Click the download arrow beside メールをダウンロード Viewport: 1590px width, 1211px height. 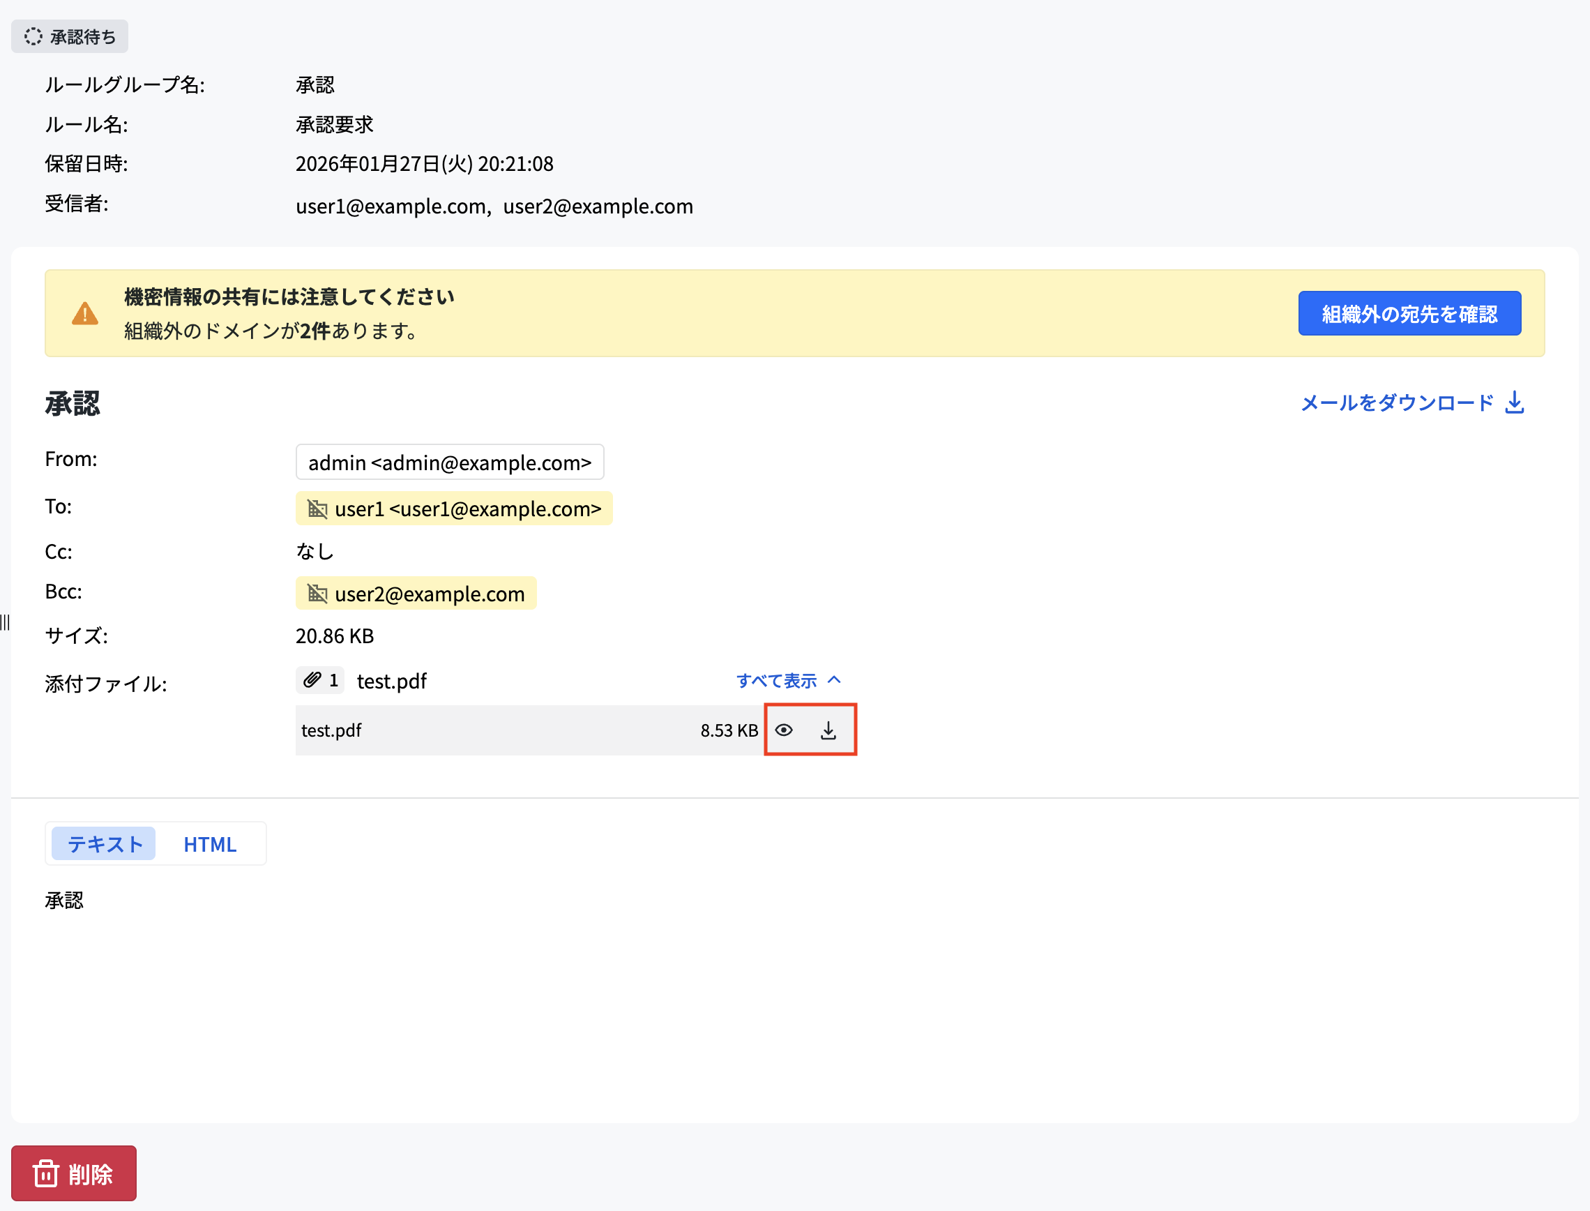click(x=1515, y=403)
